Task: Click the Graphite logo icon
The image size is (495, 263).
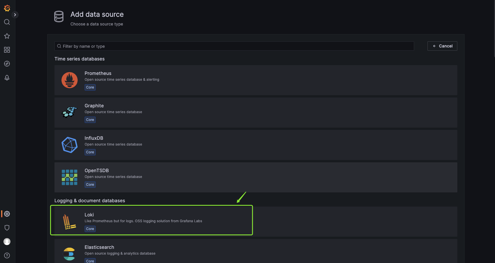Action: coord(70,113)
